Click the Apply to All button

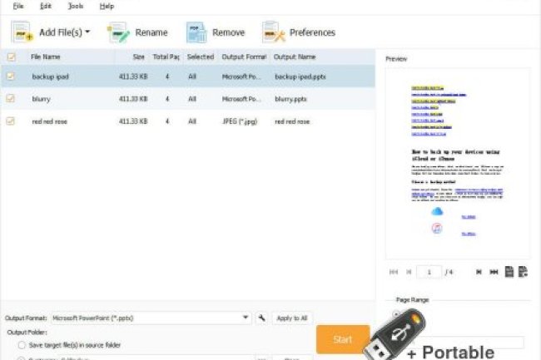(292, 318)
